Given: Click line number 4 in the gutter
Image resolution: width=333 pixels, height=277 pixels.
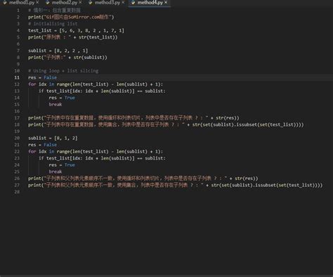Looking at the screenshot, I should [x=18, y=30].
